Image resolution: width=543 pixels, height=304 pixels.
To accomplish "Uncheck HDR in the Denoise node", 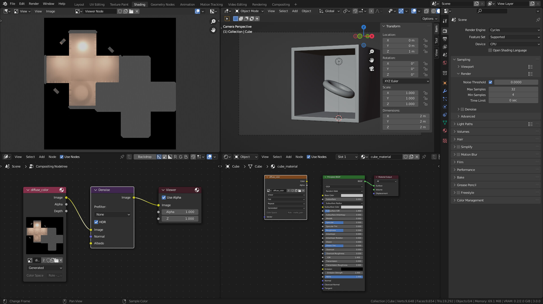I will pyautogui.click(x=96, y=222).
